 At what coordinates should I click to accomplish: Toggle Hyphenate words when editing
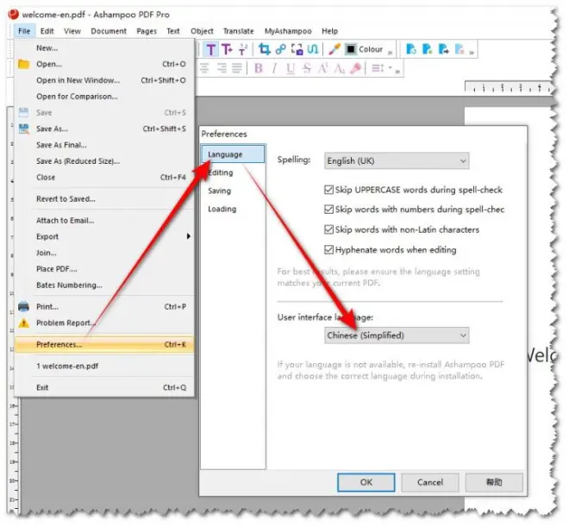point(328,250)
